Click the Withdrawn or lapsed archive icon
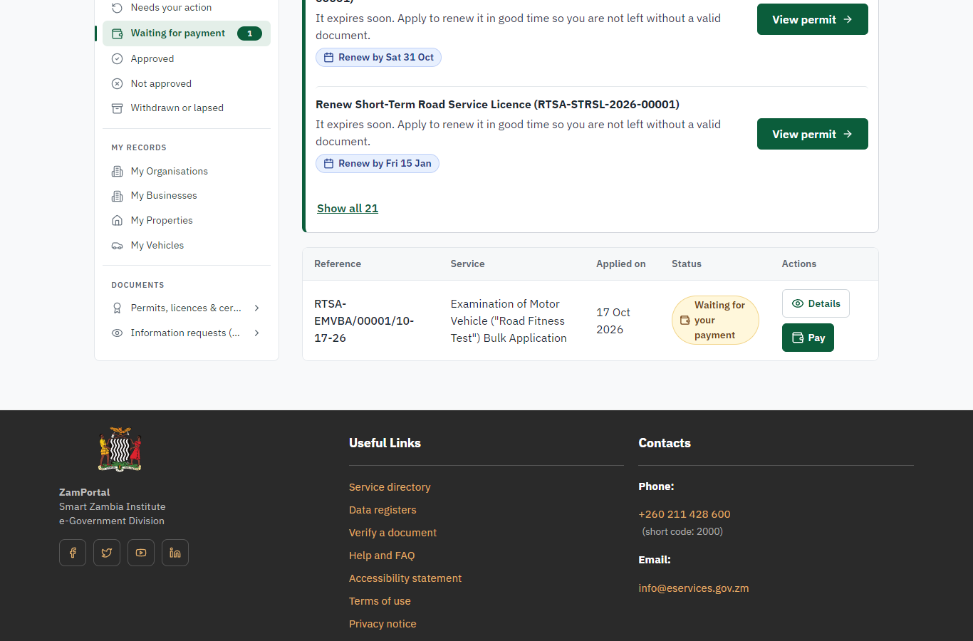 click(x=118, y=108)
